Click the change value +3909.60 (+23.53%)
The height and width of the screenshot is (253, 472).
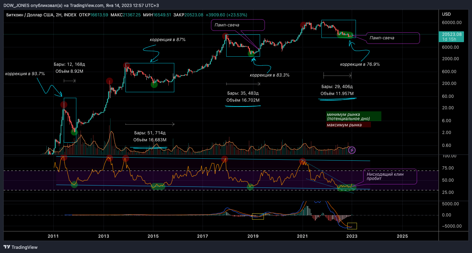tap(226, 15)
